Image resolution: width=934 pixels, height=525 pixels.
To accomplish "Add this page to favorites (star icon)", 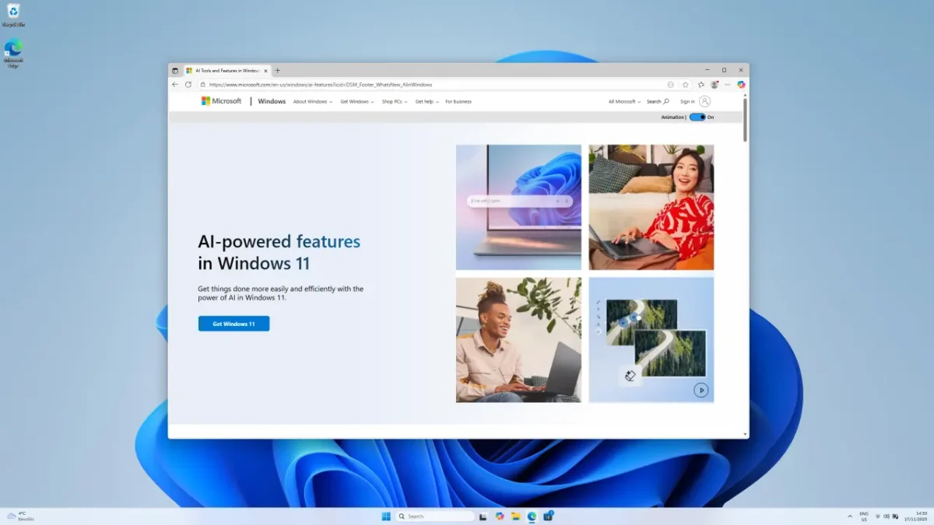I will [686, 85].
